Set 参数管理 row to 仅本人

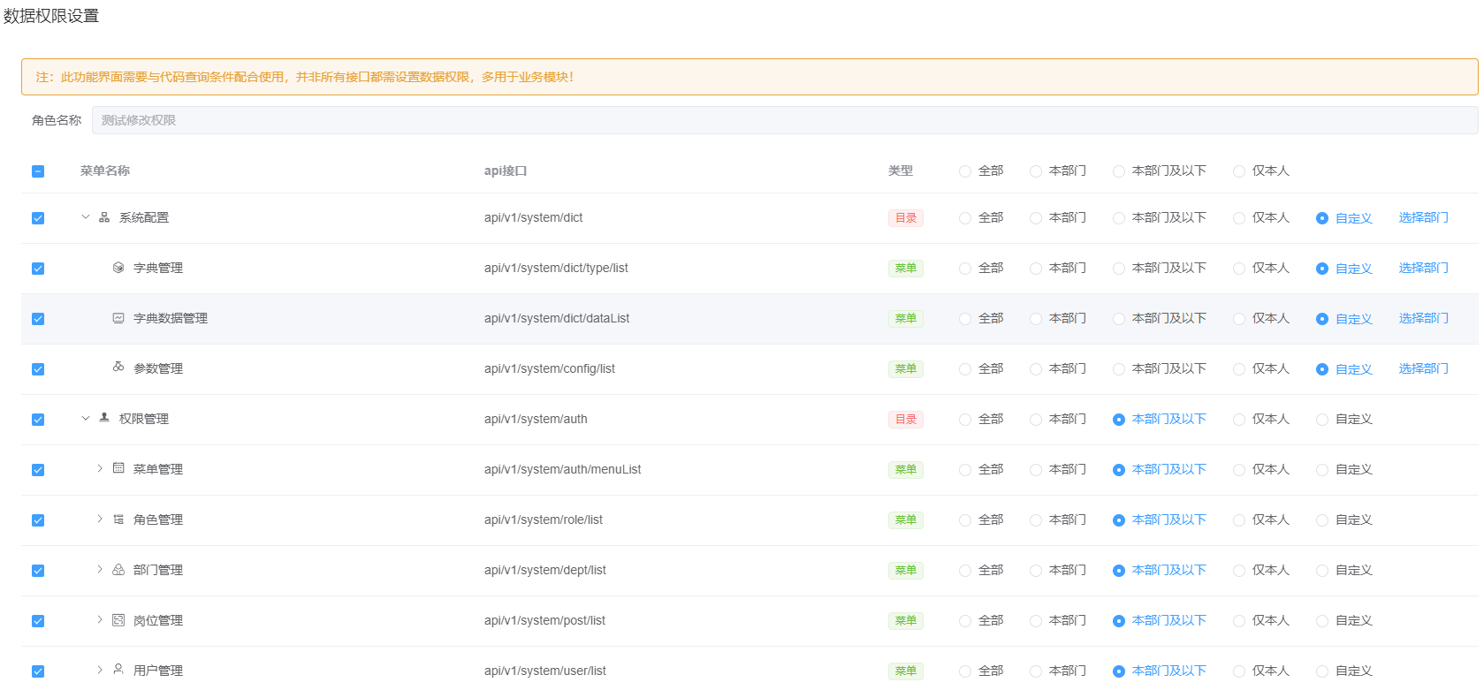(x=1239, y=369)
